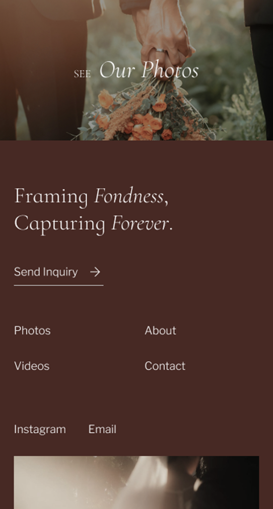Click the underline beneath Send Inquiry
Screen dimensions: 273x509
(59, 285)
